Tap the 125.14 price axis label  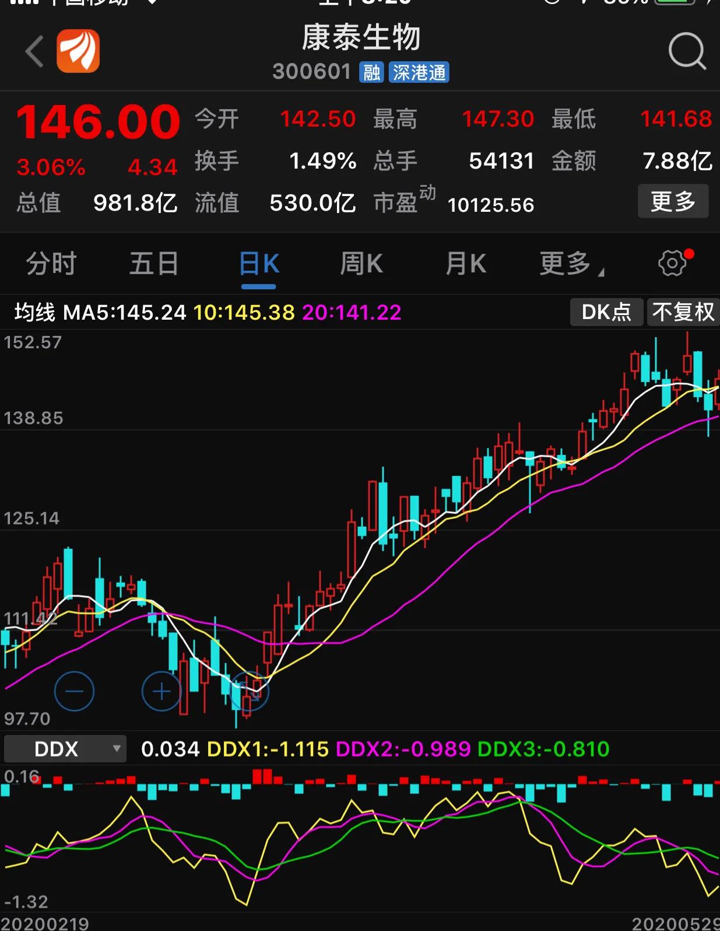tap(31, 519)
